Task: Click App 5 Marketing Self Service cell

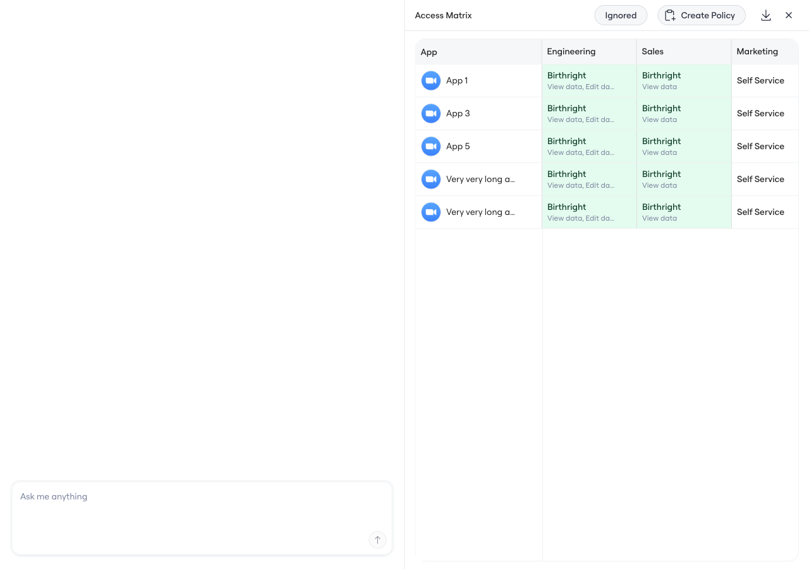Action: [765, 147]
